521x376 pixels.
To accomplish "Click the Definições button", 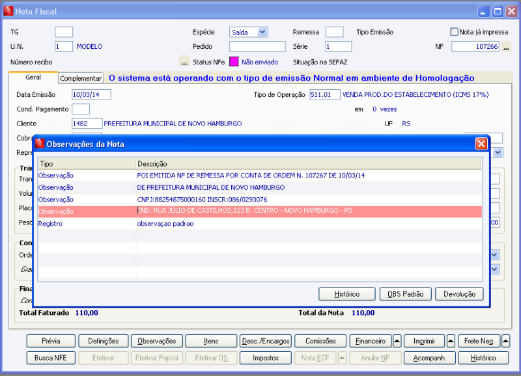I will [104, 341].
